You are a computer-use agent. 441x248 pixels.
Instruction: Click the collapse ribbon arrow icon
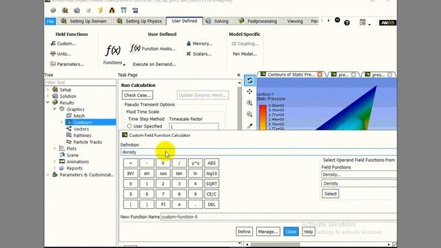click(337, 20)
